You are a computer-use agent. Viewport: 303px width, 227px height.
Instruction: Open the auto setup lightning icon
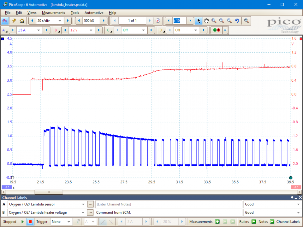tap(14, 21)
